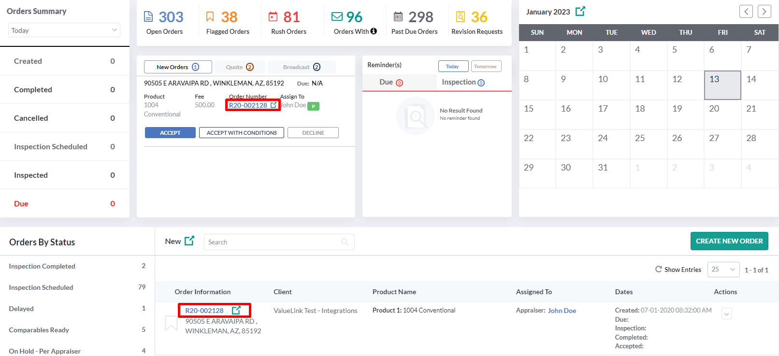The height and width of the screenshot is (356, 779).
Task: Click the 298 Past Due Orders count
Action: [x=420, y=17]
